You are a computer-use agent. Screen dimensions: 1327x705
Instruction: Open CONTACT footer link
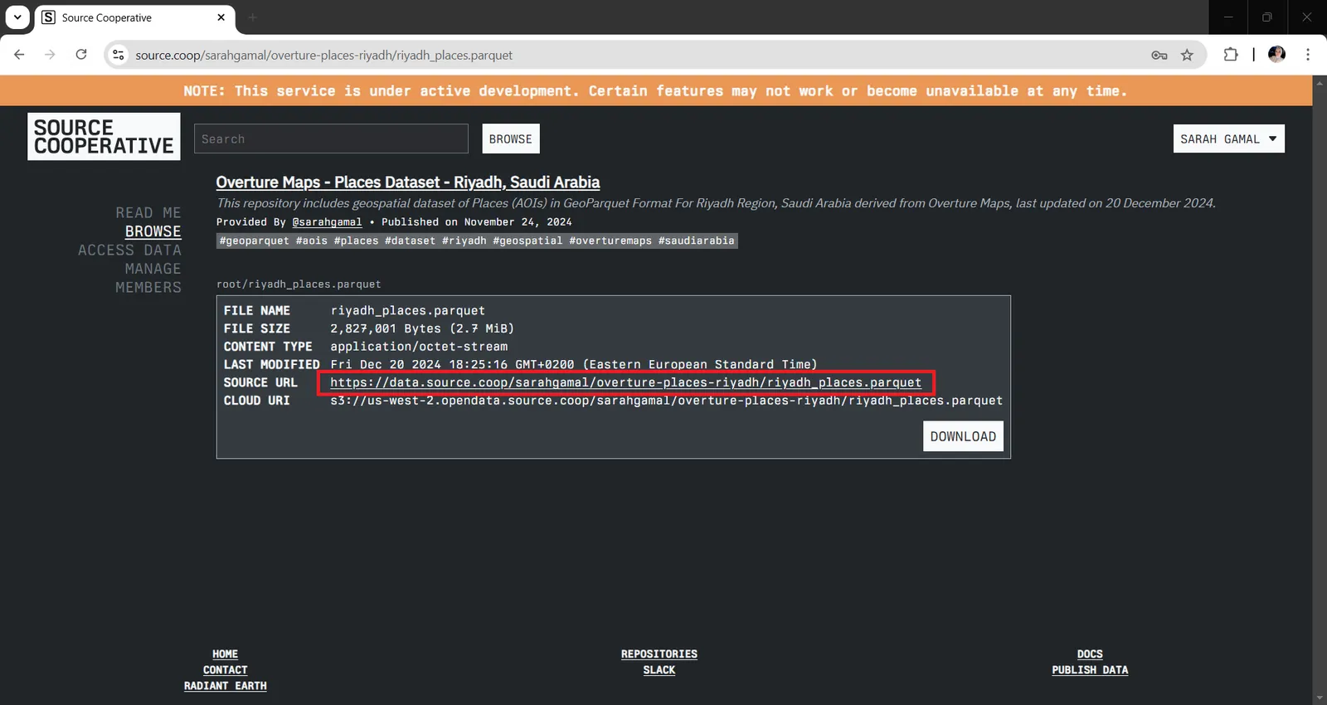[x=225, y=670]
